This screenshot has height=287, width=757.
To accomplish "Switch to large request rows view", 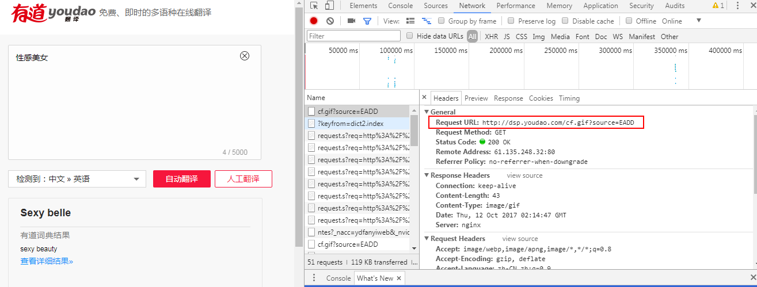I will (410, 21).
